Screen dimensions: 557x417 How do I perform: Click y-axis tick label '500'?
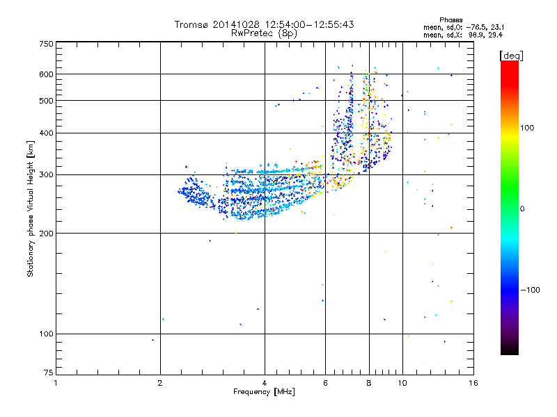47,101
